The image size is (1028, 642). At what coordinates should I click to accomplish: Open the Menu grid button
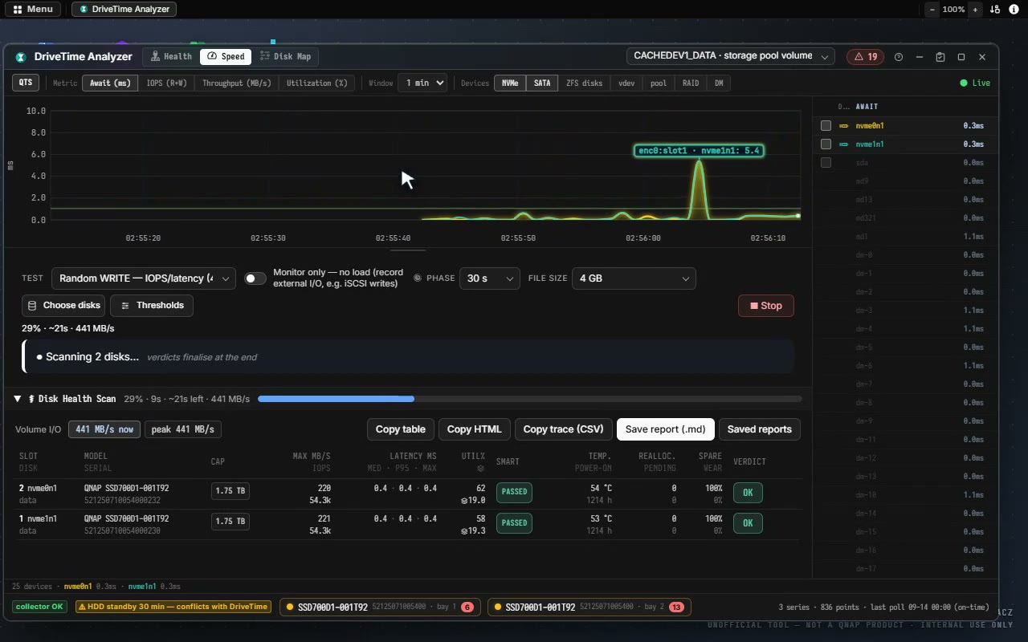pyautogui.click(x=33, y=10)
